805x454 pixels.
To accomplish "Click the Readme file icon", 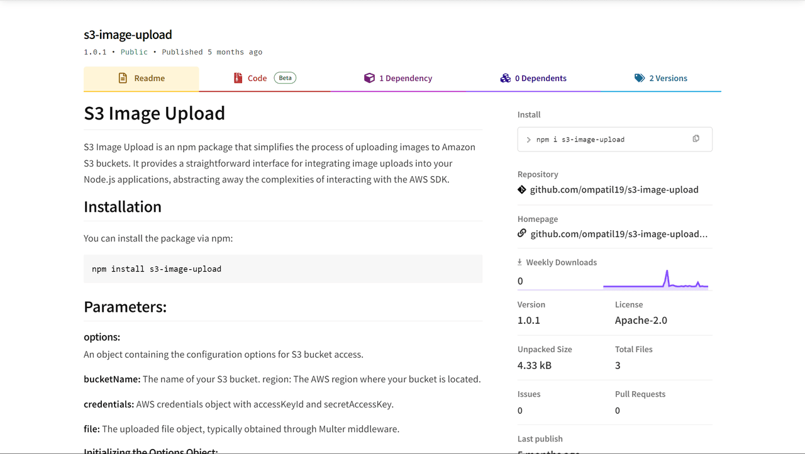I will click(123, 79).
